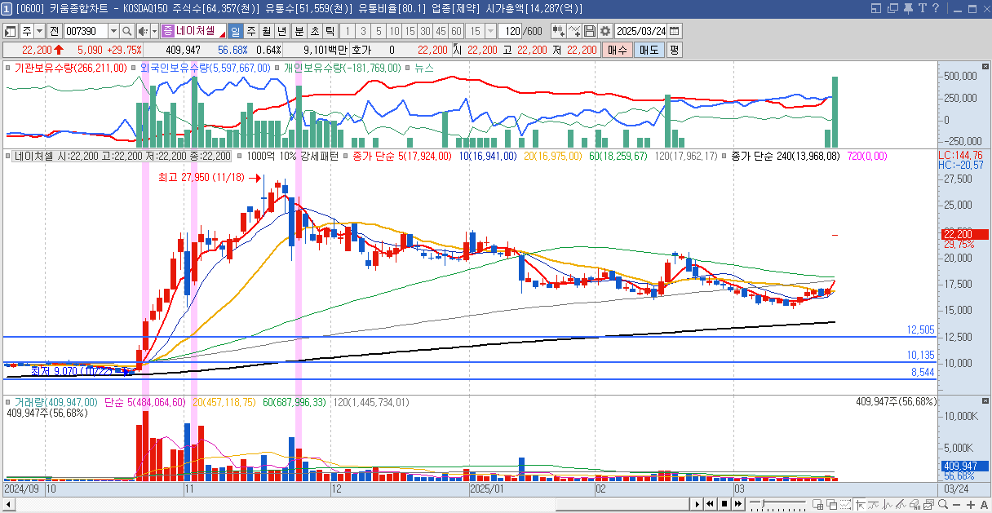Save the chart with the floppy disk icon

(x=590, y=31)
